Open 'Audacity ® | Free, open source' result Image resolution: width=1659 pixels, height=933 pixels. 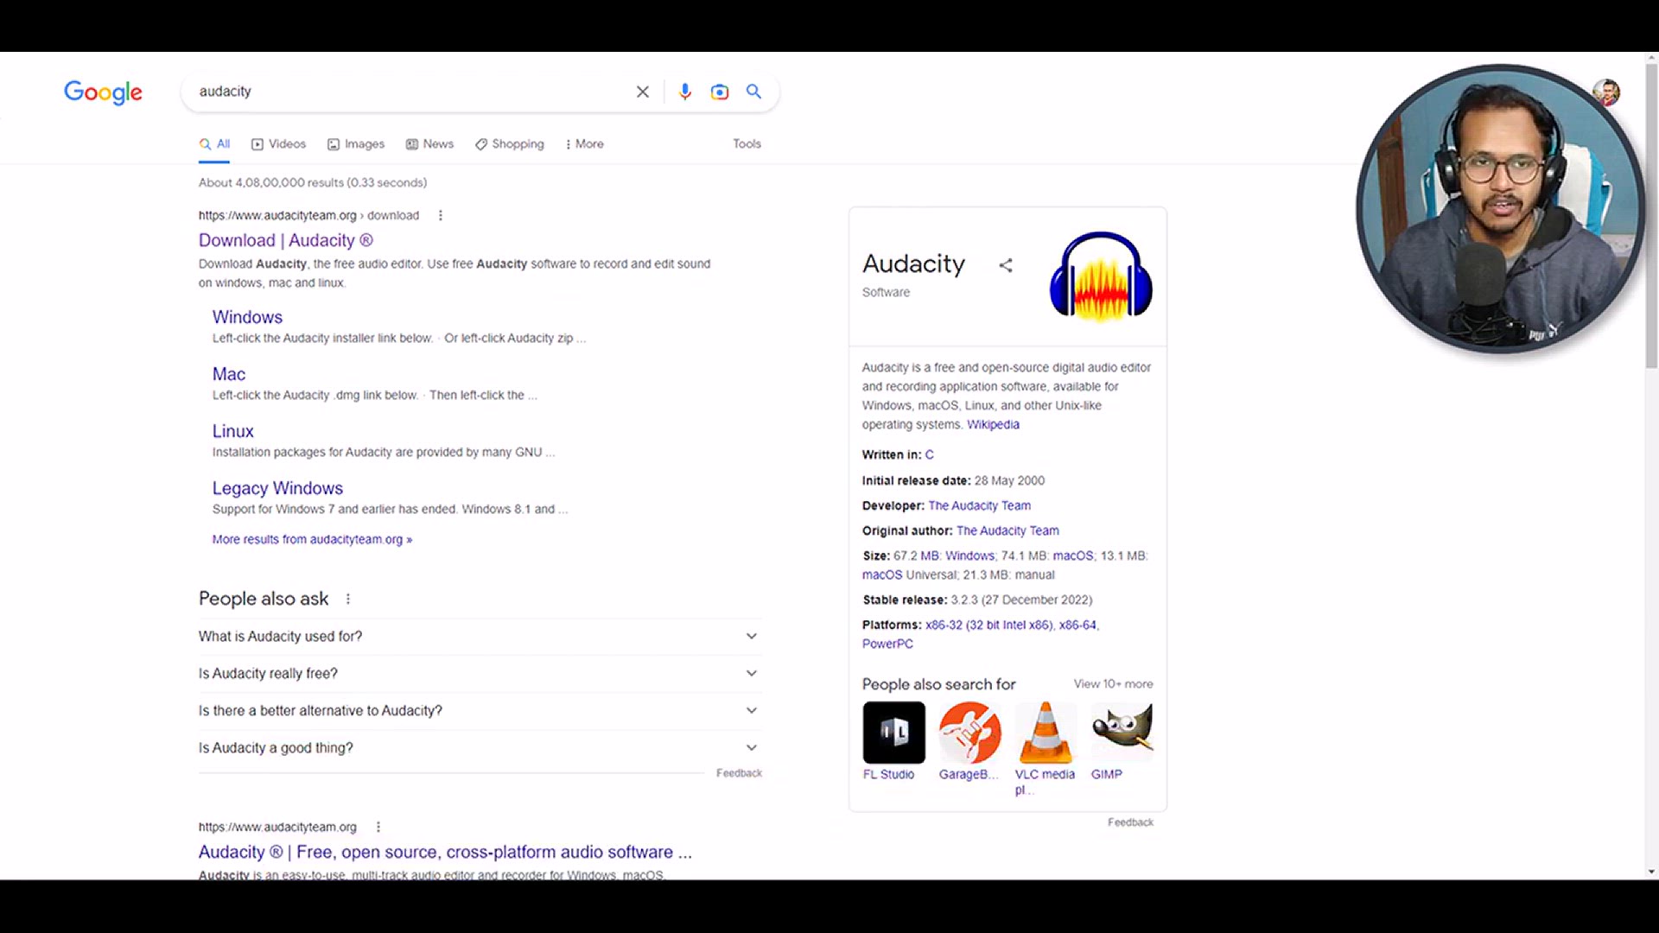pyautogui.click(x=445, y=852)
